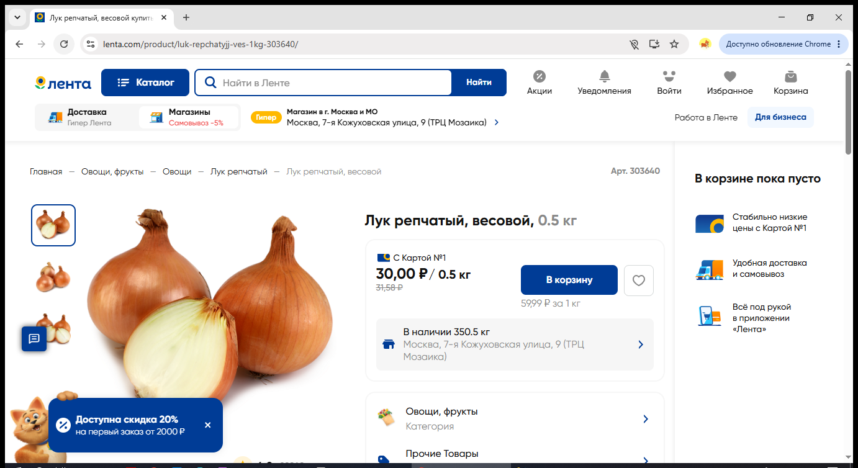The width and height of the screenshot is (858, 468).
Task: Expand store address selector chevron
Action: (x=497, y=123)
